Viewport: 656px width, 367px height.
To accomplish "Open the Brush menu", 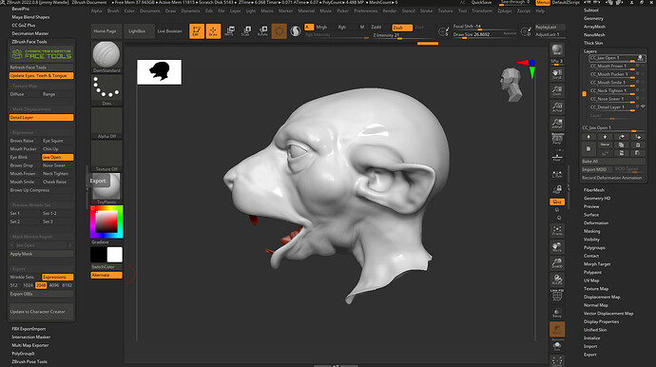I will pos(113,10).
